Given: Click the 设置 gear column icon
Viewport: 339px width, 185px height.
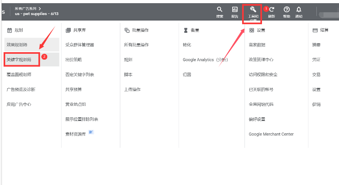Looking at the screenshot, I should 251,30.
